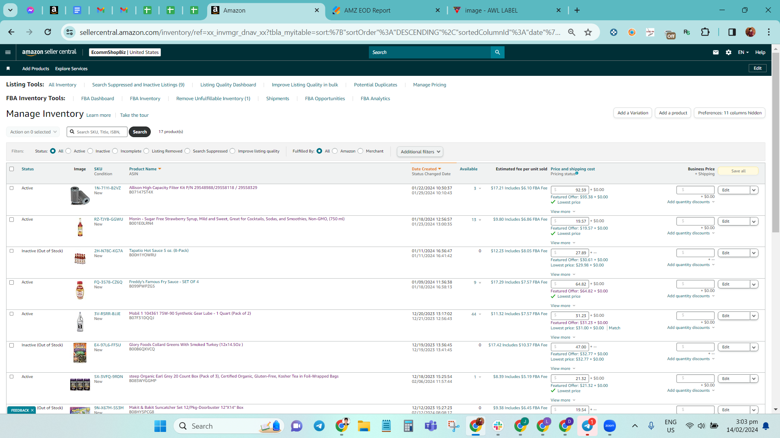Image resolution: width=780 pixels, height=438 pixels.
Task: Click the site info icon in address bar
Action: point(70,32)
